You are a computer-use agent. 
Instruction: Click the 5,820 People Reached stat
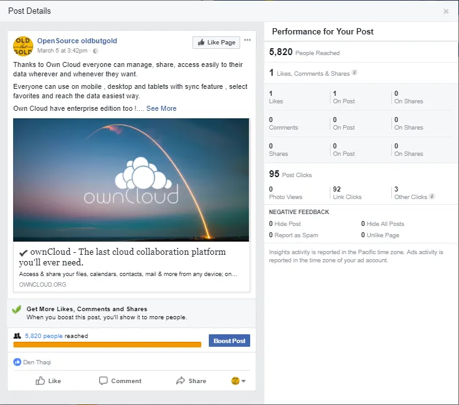(x=305, y=53)
